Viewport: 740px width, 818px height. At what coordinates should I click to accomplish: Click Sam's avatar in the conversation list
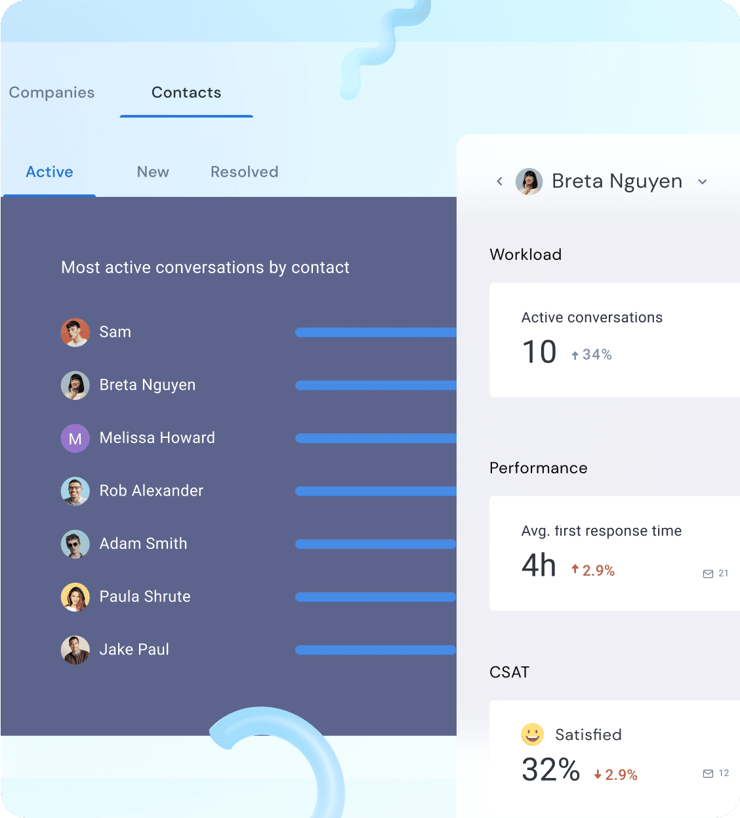click(75, 332)
